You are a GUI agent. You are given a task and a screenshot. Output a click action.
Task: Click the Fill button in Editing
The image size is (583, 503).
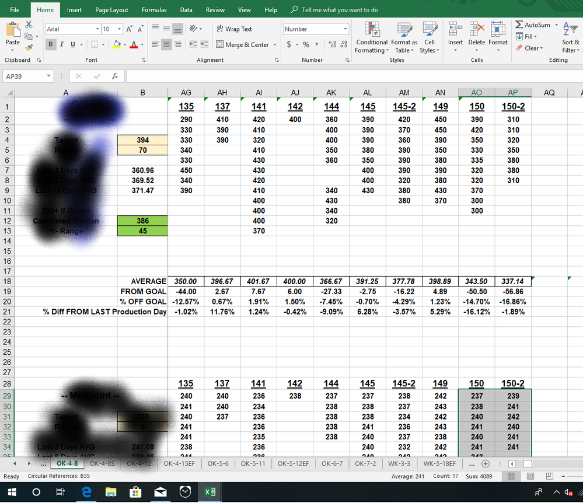pyautogui.click(x=526, y=36)
